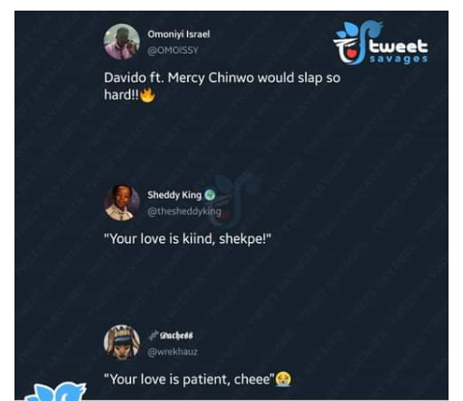
Task: Click the Tweet Savages bird logo icon
Action: [x=358, y=42]
